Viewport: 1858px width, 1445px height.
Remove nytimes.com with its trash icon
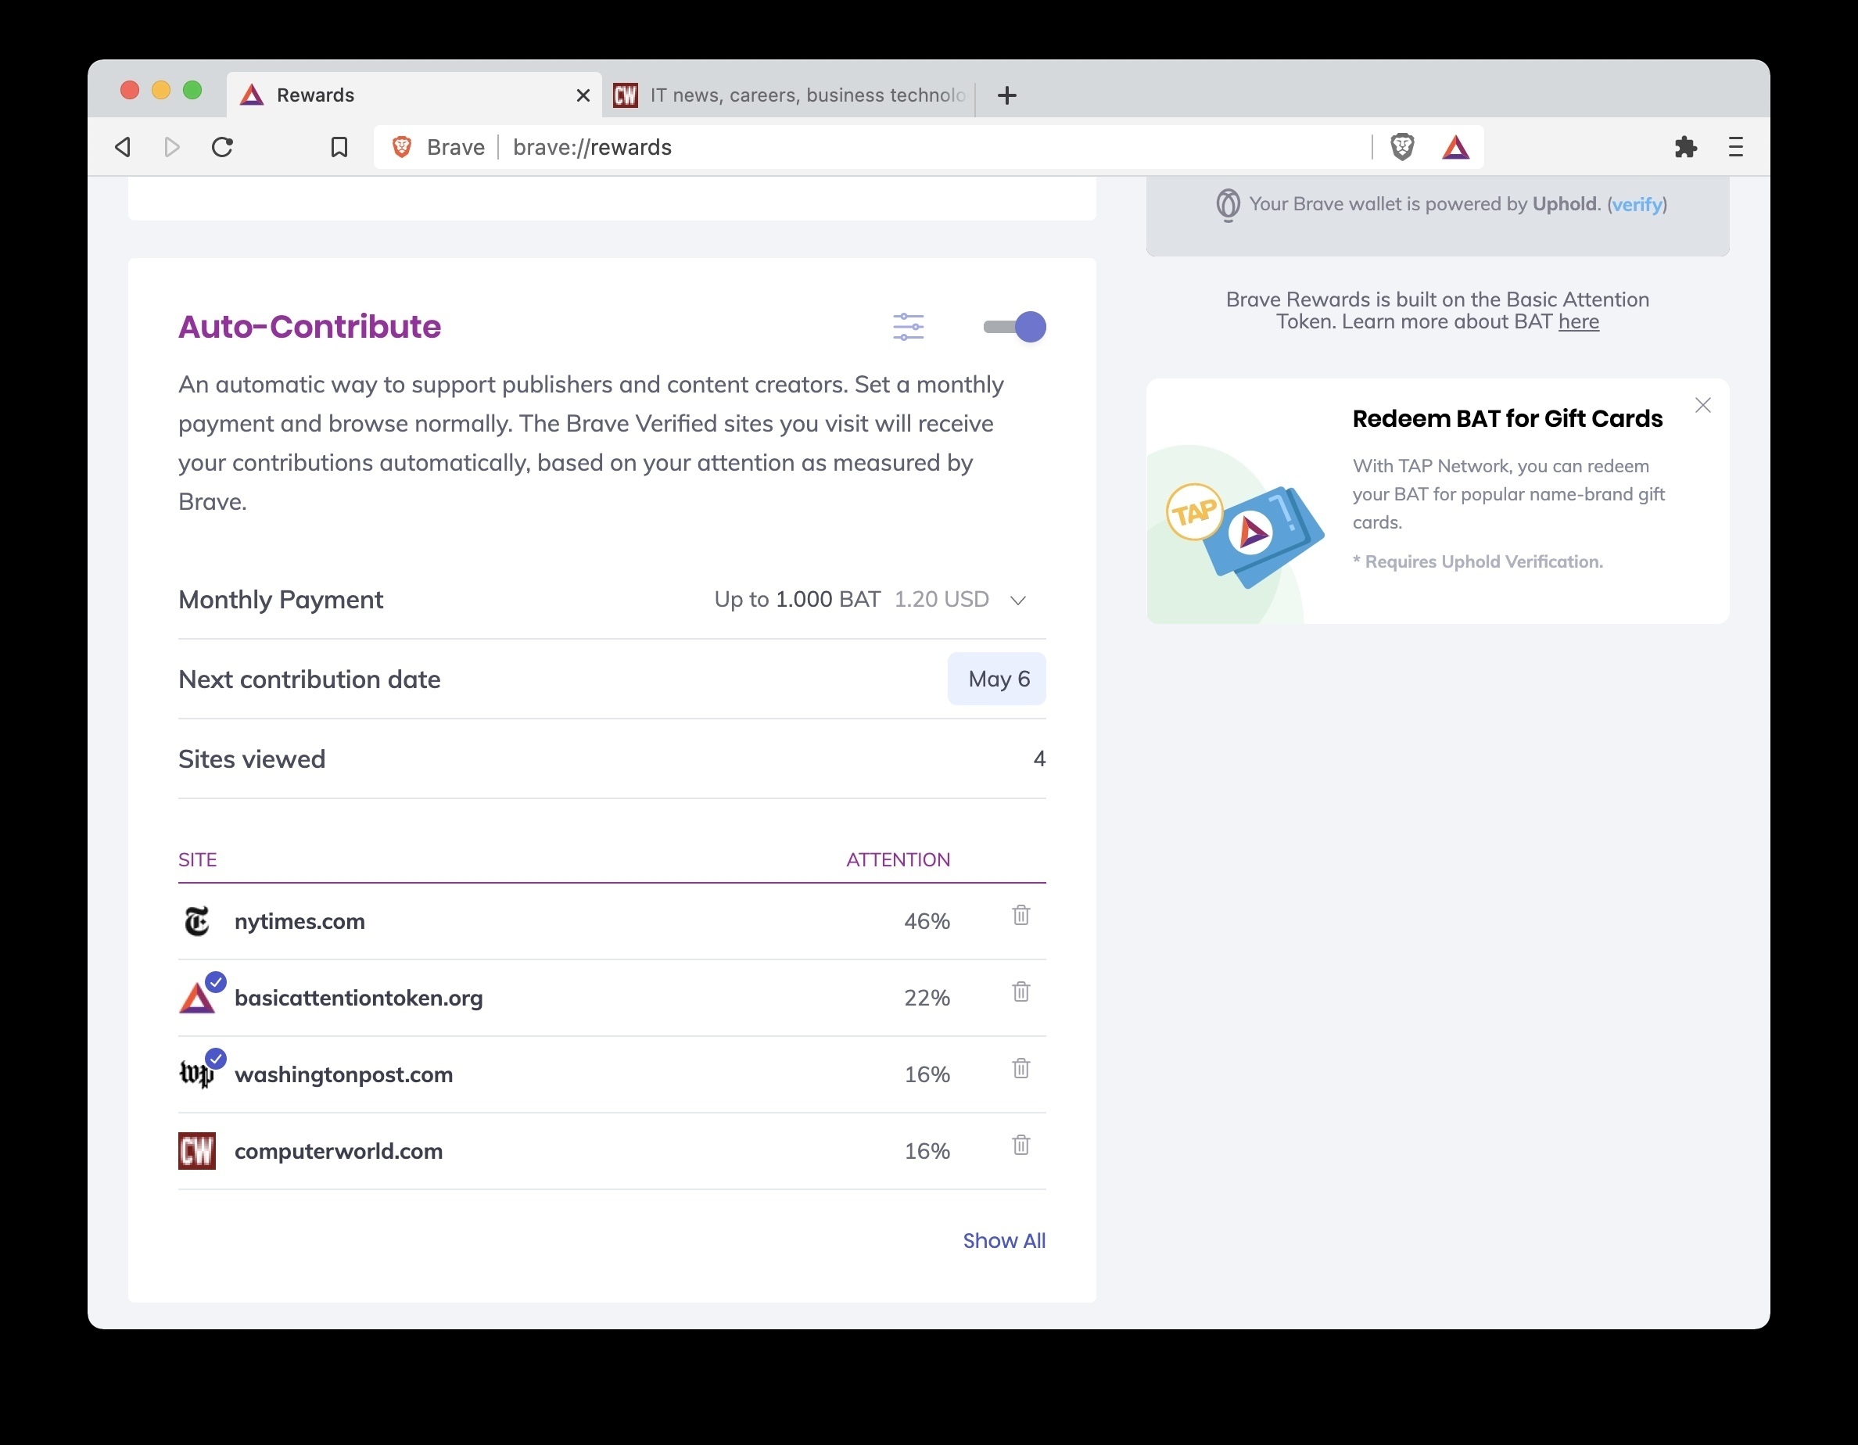click(x=1020, y=915)
